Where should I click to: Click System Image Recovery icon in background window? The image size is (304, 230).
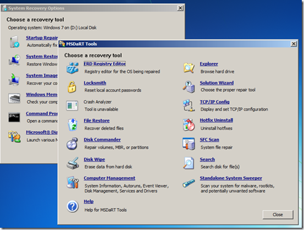pyautogui.click(x=14, y=79)
